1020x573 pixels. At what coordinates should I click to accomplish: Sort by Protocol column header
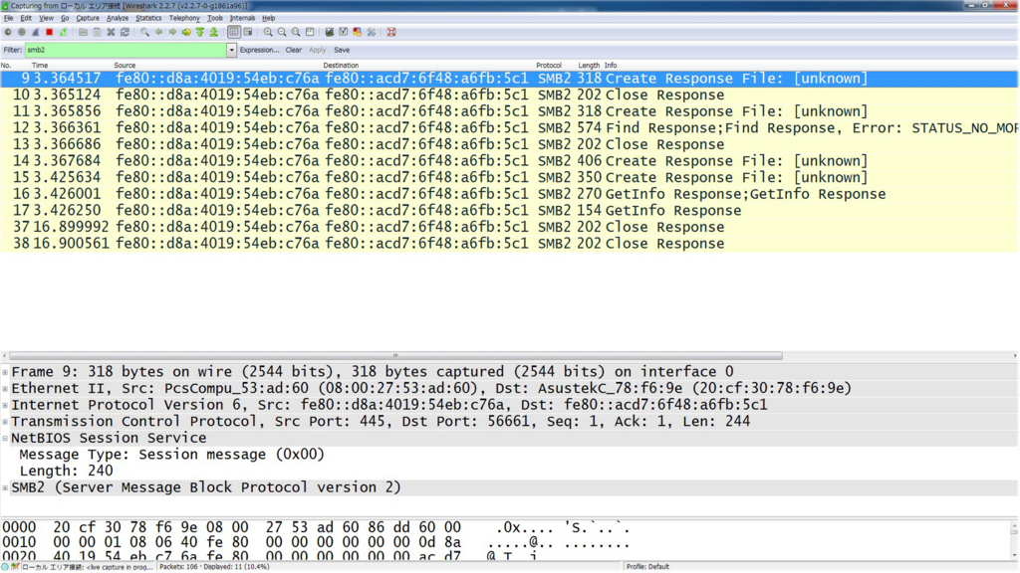click(549, 66)
